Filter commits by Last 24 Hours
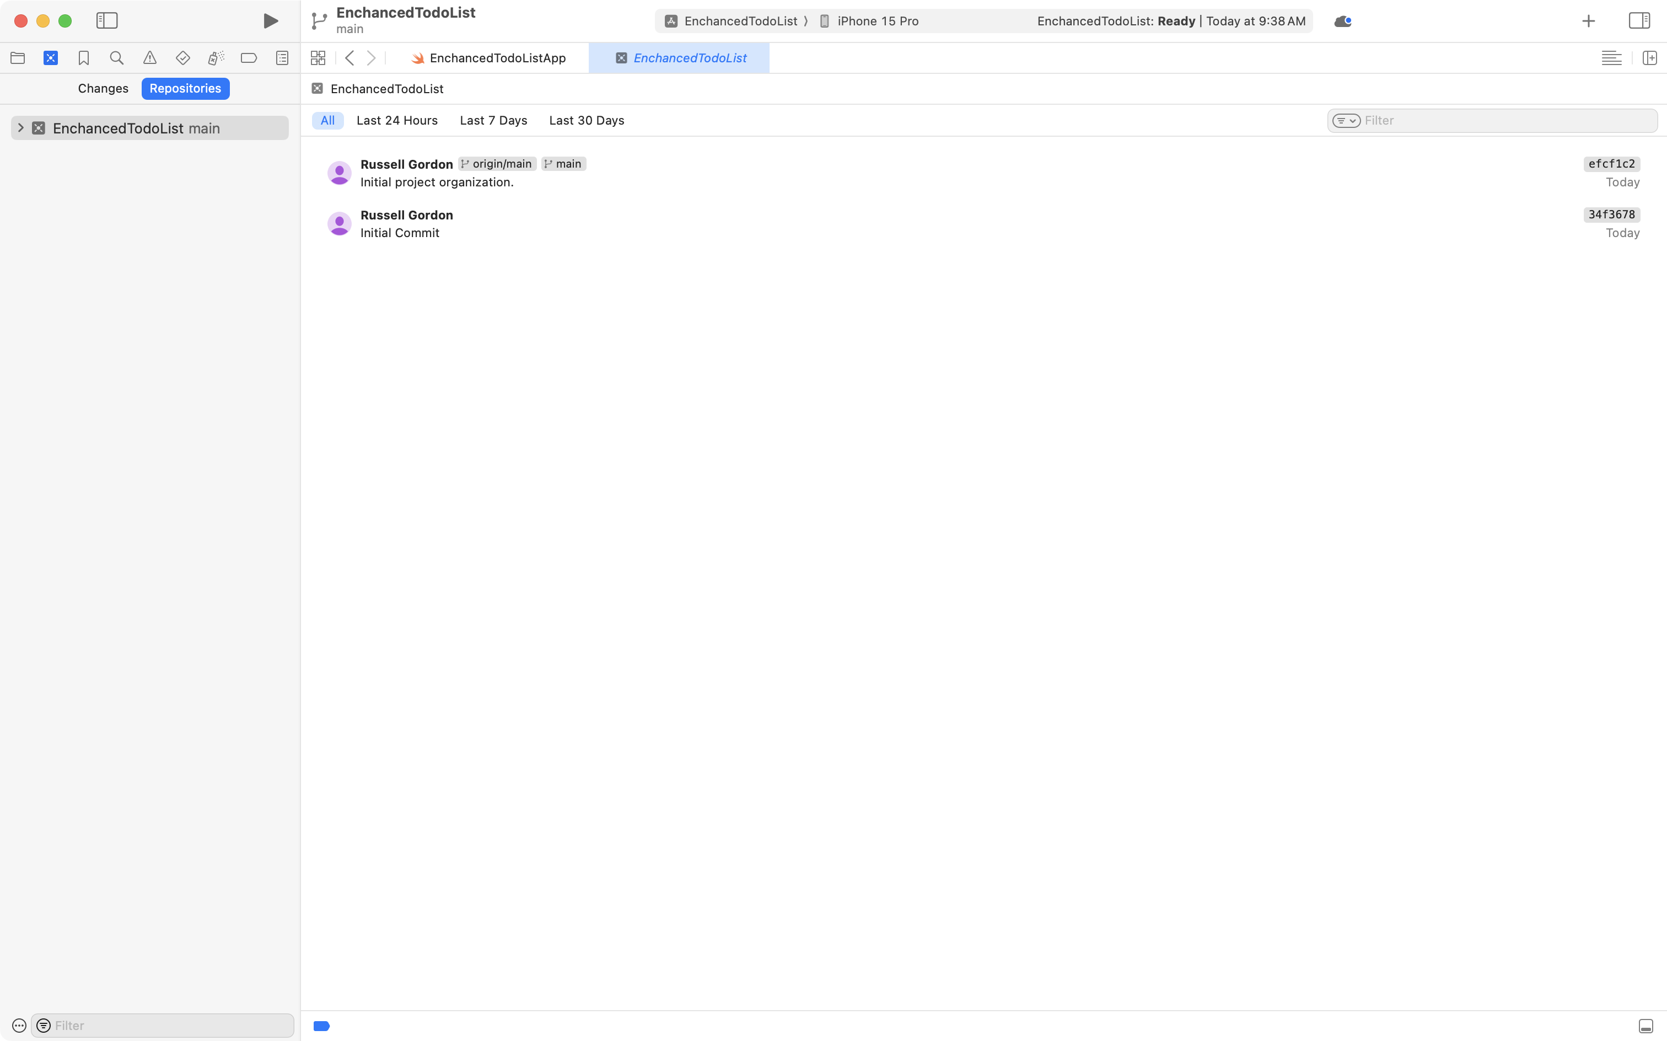Image resolution: width=1667 pixels, height=1041 pixels. 397,120
